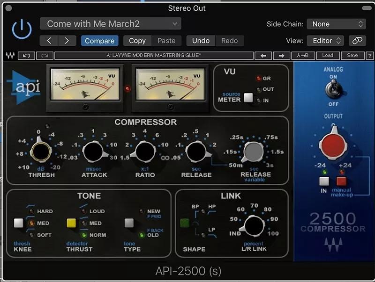375x282 pixels.
Task: Toggle the plugin power bypass button
Action: [x=22, y=29]
